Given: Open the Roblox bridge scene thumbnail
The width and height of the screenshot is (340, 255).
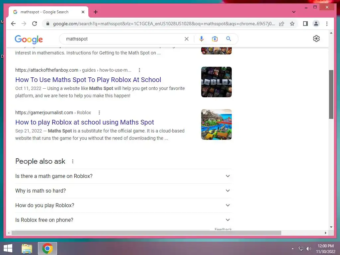Looking at the screenshot, I should click(x=216, y=125).
